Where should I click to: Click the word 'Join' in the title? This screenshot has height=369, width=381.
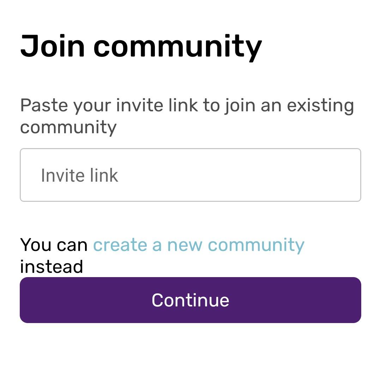(x=53, y=46)
